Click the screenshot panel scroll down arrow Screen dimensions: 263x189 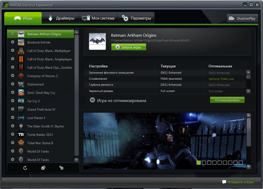point(249,167)
